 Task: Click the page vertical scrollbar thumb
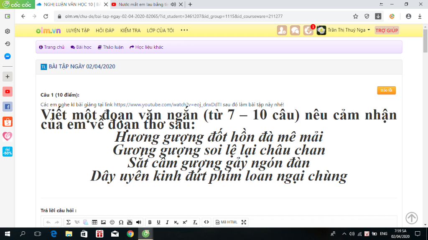[x=425, y=41]
